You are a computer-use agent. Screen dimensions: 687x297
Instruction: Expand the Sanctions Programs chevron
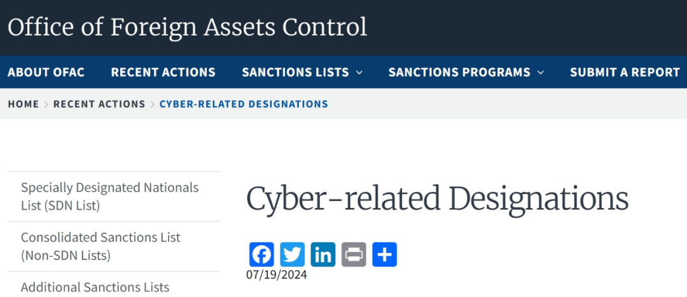tap(541, 73)
